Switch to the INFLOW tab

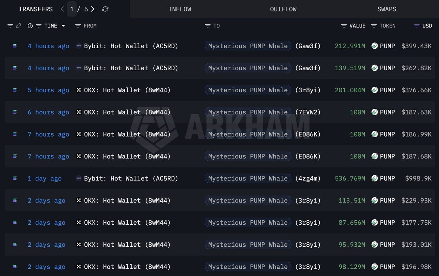[x=180, y=9]
